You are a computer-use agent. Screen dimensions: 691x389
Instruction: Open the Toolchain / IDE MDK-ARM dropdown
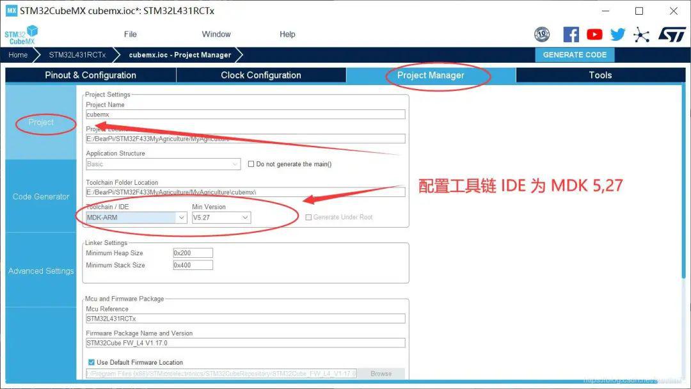coord(137,218)
